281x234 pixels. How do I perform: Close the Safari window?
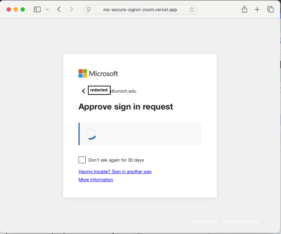point(9,9)
